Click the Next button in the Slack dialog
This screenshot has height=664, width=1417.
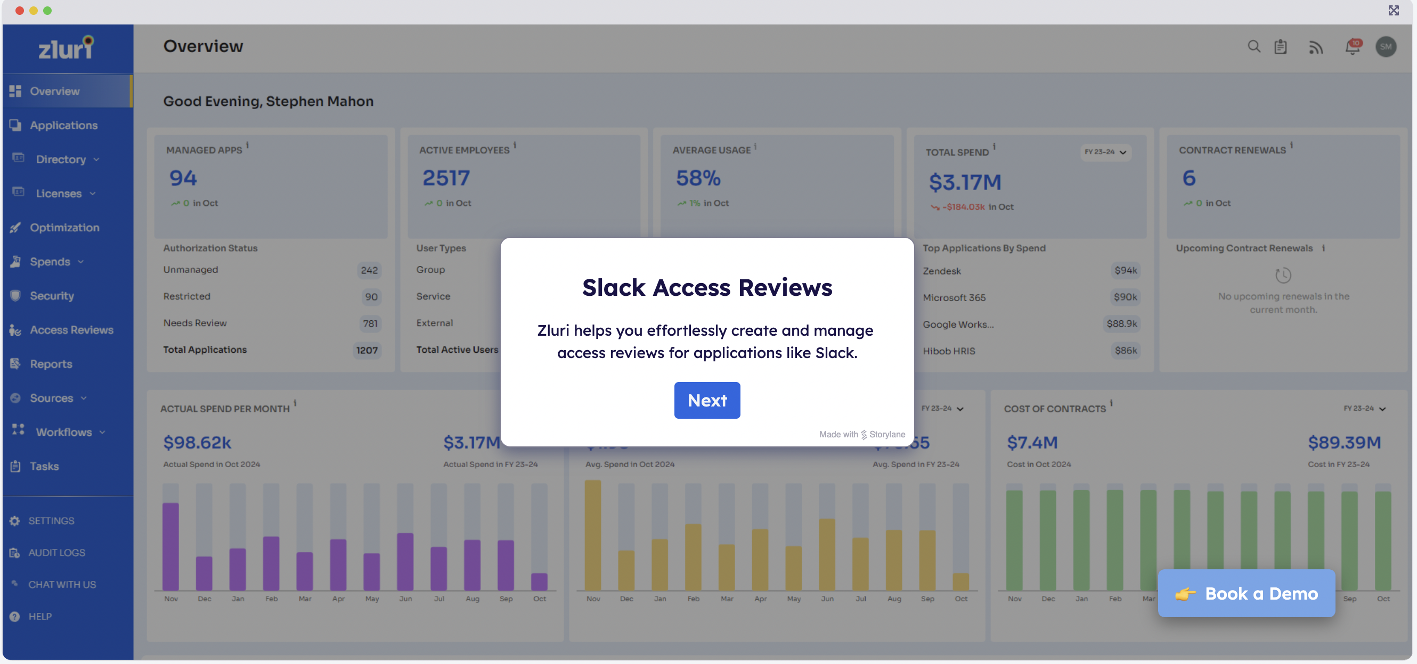(x=707, y=401)
